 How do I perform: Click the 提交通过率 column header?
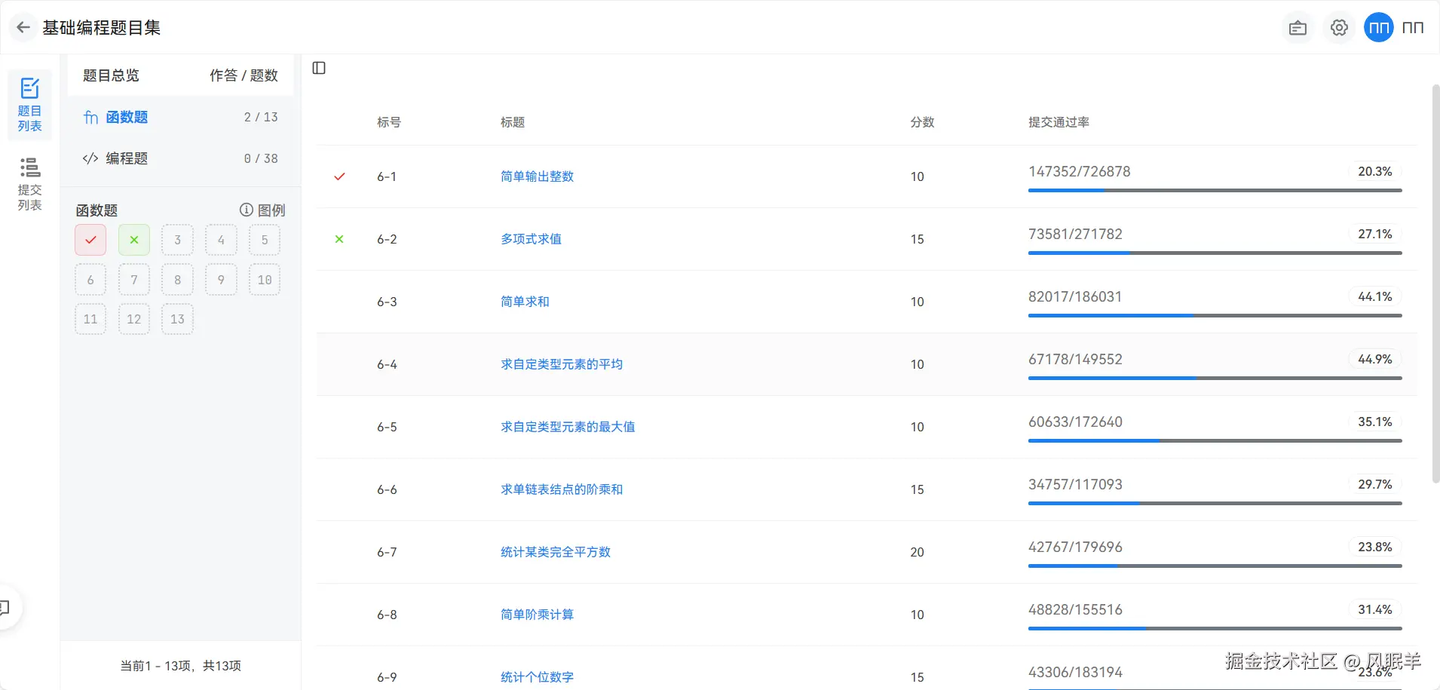1059,122
